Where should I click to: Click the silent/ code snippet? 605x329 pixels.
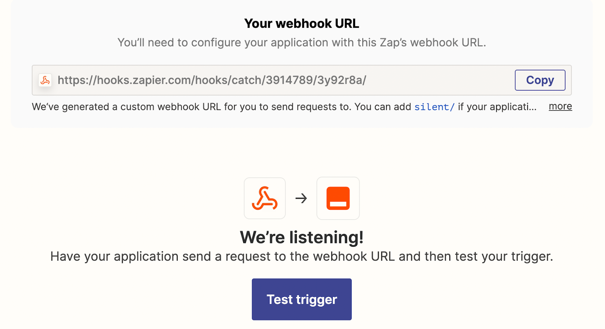[x=433, y=107]
